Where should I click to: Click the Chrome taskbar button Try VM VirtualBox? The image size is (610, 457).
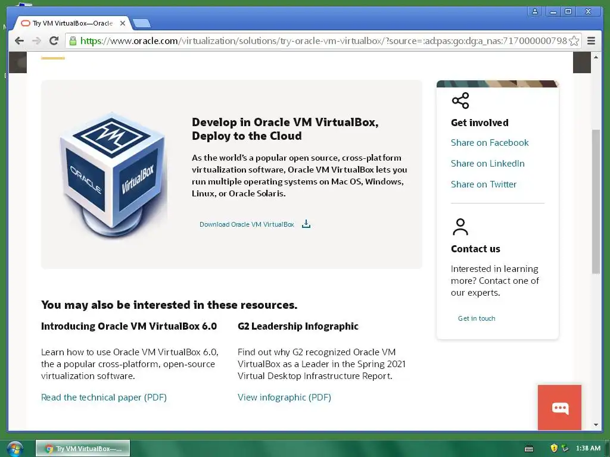click(x=83, y=449)
